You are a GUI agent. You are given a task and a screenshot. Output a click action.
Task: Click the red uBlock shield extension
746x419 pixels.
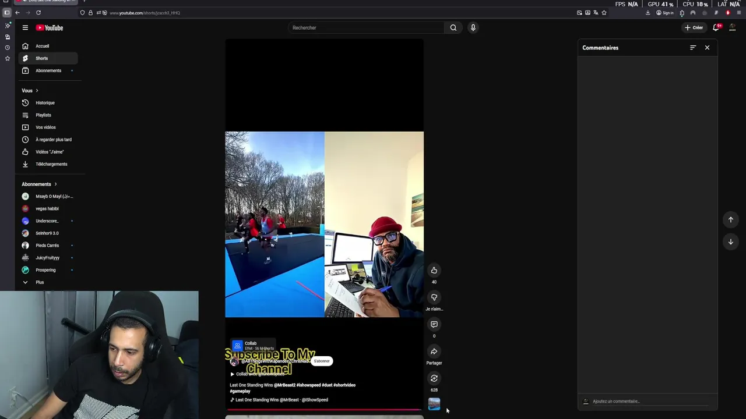pyautogui.click(x=728, y=12)
